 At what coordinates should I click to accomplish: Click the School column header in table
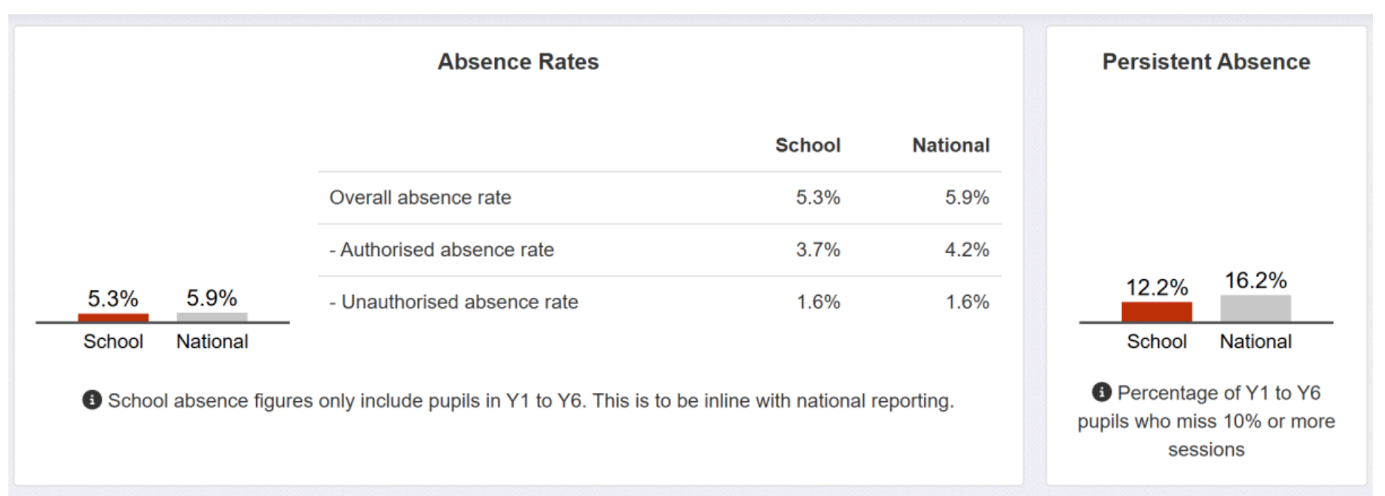[807, 145]
